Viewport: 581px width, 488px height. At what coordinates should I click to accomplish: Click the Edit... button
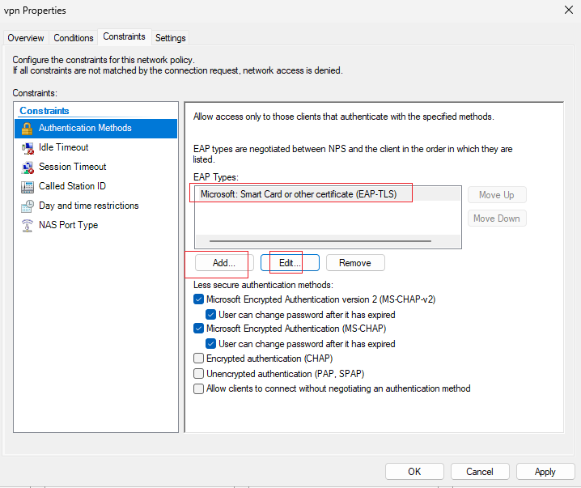(290, 263)
